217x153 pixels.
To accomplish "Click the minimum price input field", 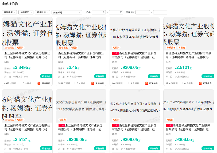I will pos(99,12).
